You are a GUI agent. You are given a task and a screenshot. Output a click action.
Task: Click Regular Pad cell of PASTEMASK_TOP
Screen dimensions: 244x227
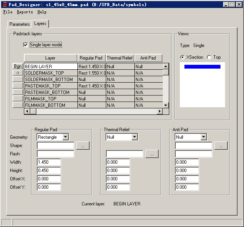(x=92, y=86)
